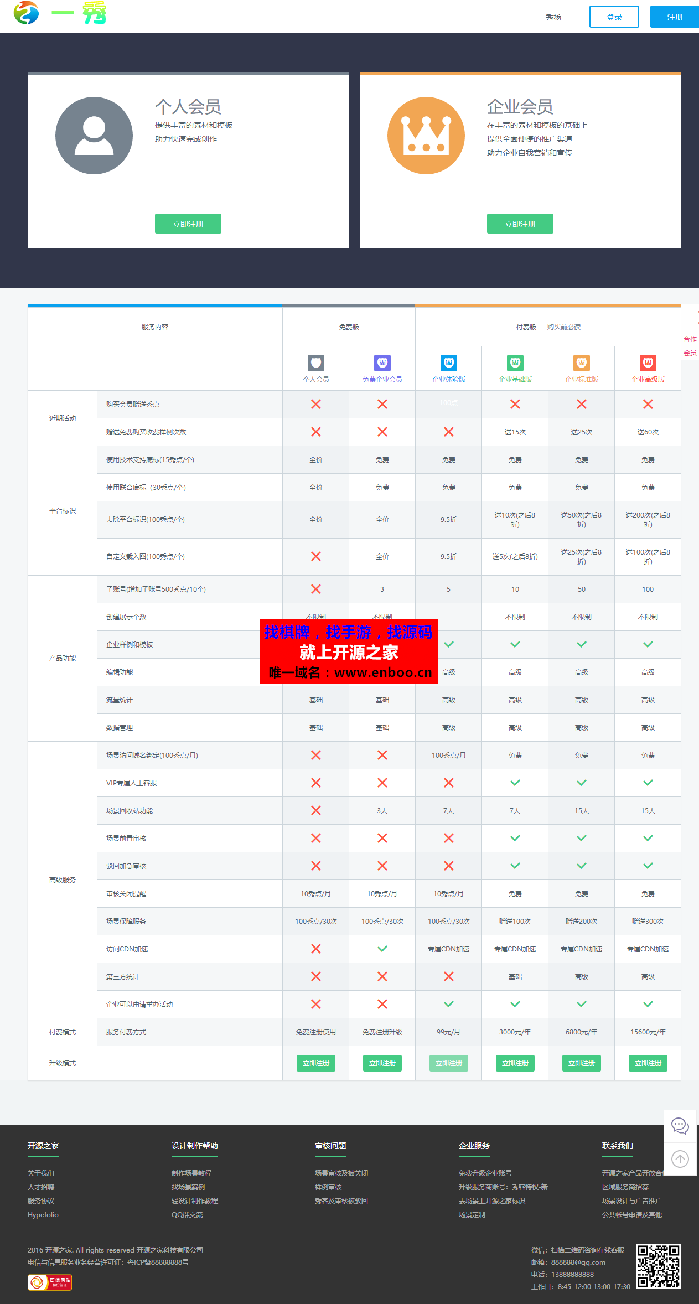Click the 企业体验版 column label
Viewport: 699px width, 1304px height.
449,380
